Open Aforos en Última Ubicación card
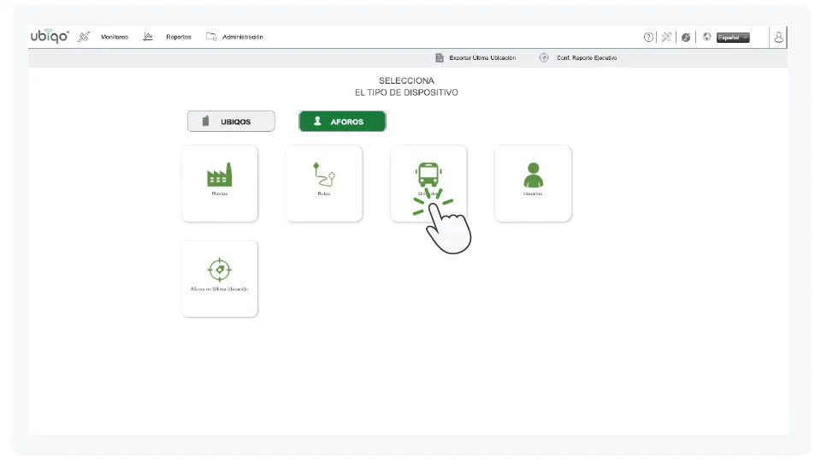821x464 pixels. tap(220, 279)
